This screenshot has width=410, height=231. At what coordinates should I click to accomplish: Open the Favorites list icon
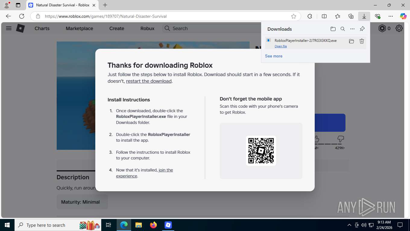pyautogui.click(x=338, y=16)
